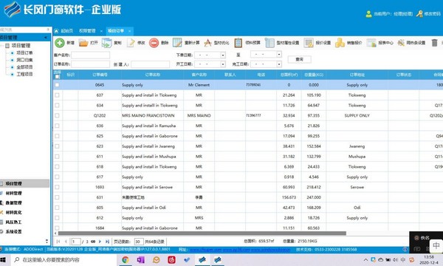The image size is (443, 266).
Task: Open the 下单日期 start date dropdown
Action: click(223, 55)
